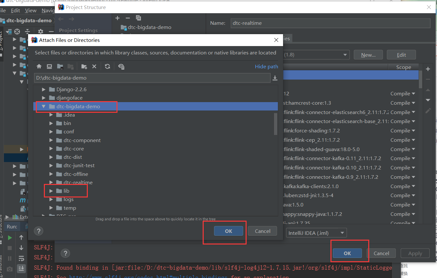Toggle Show Hidden Files and Directories
This screenshot has width=437, height=278.
click(121, 66)
